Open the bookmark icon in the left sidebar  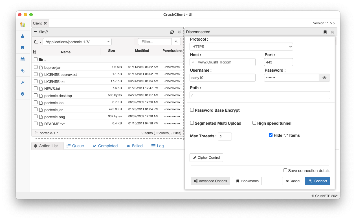click(23, 48)
